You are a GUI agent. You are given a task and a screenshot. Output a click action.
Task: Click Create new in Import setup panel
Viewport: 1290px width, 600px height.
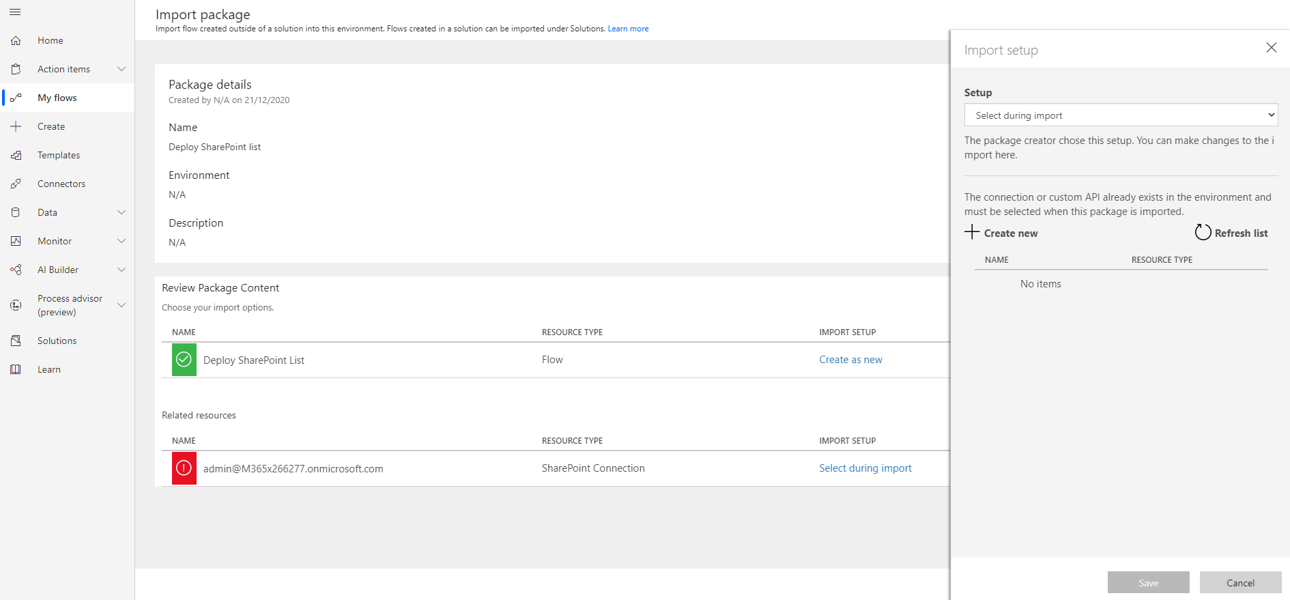[1011, 233]
